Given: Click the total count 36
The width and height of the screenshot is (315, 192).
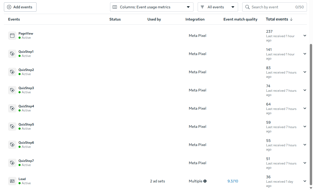Looking at the screenshot, I should pyautogui.click(x=268, y=177).
